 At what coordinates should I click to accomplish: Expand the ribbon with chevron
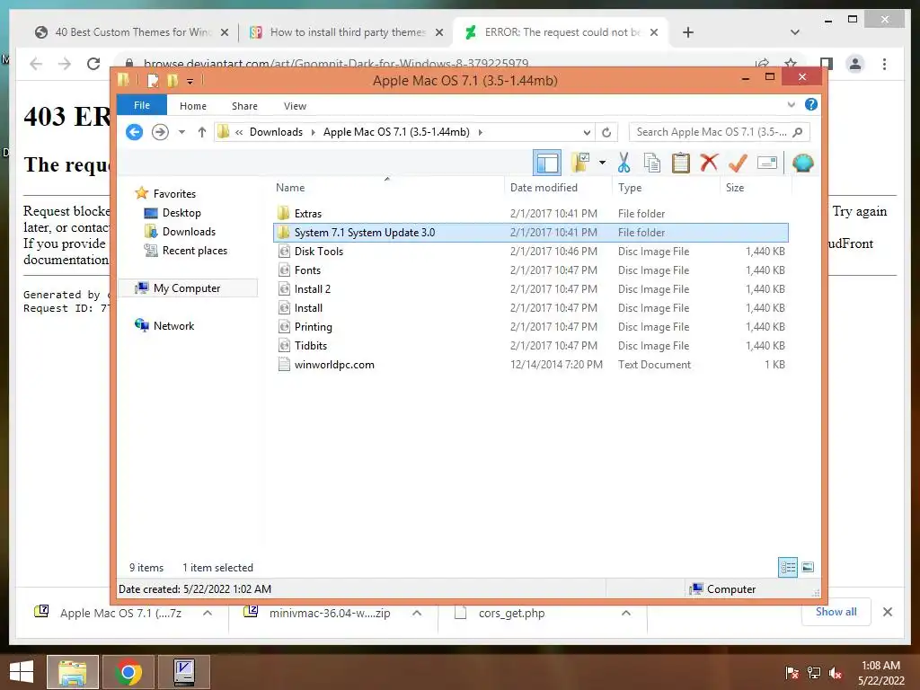[x=791, y=104]
